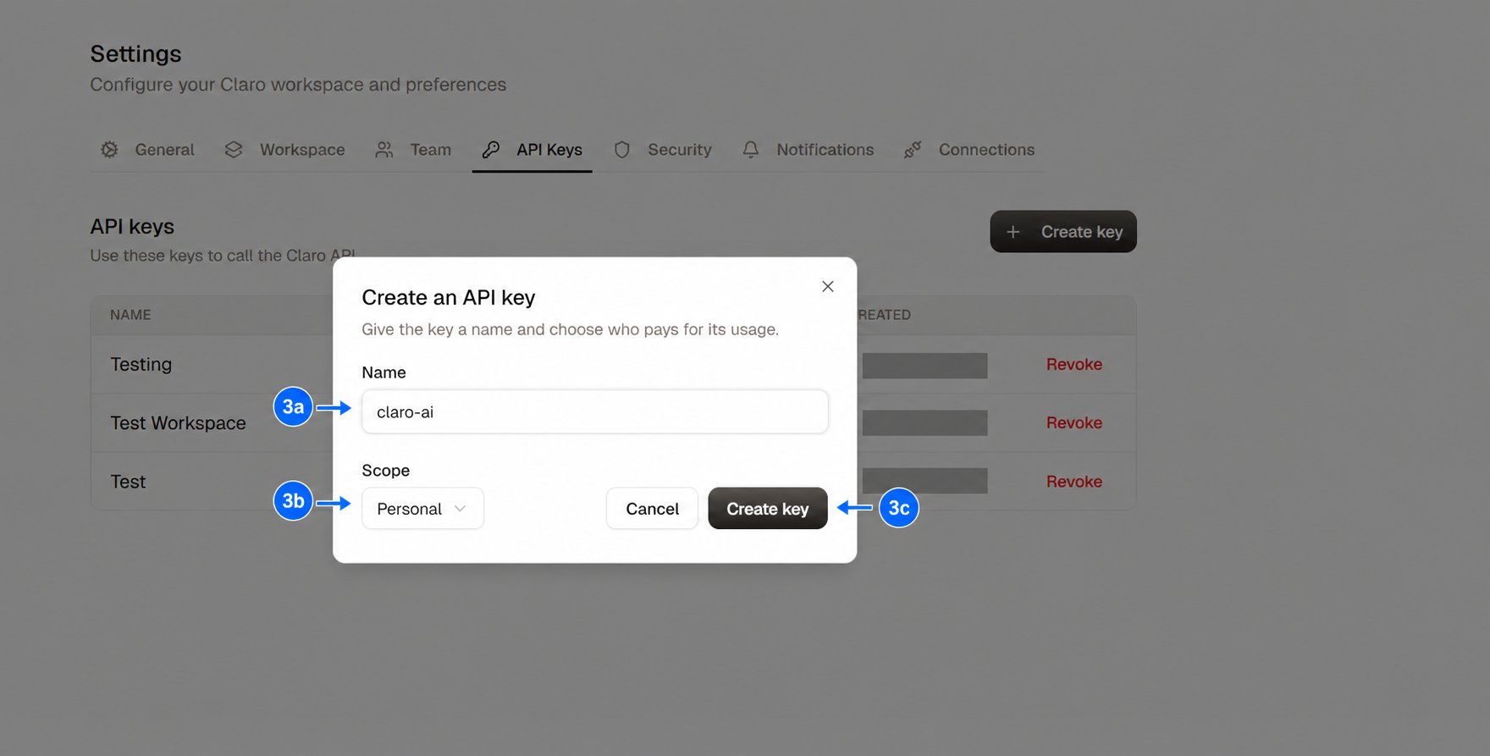1490x756 pixels.
Task: Click the background Create key button with plus
Action: tap(1063, 231)
